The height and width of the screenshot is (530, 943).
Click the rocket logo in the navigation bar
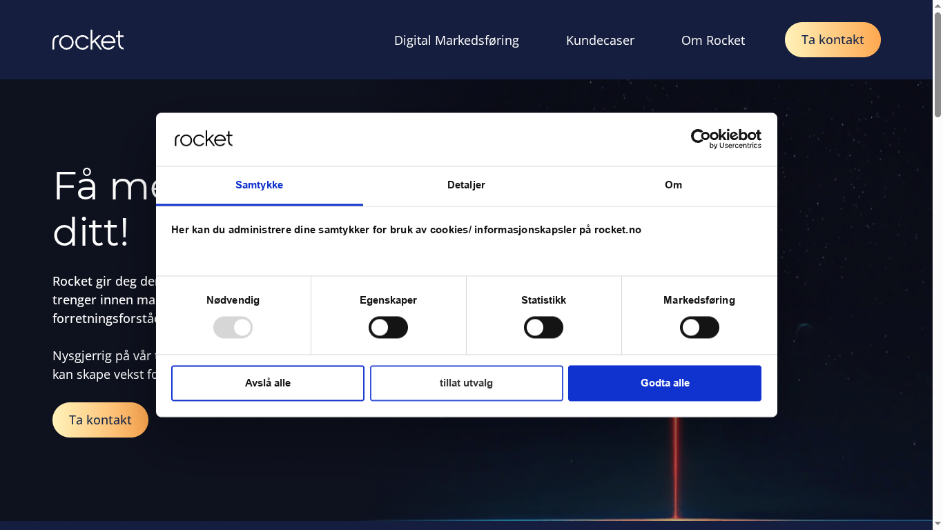tap(88, 39)
